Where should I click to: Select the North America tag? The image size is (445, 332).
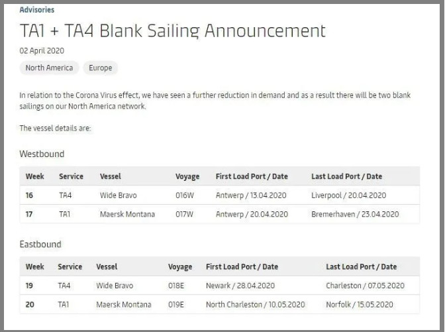pyautogui.click(x=50, y=68)
